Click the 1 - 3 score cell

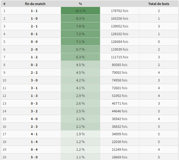tap(34, 96)
